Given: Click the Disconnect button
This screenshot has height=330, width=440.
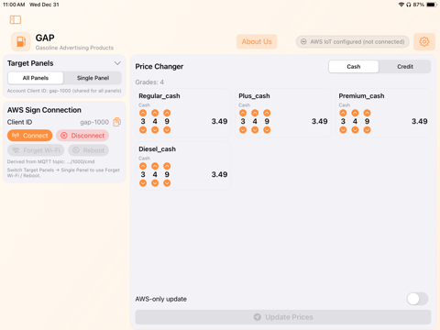Looking at the screenshot, I should (x=82, y=136).
